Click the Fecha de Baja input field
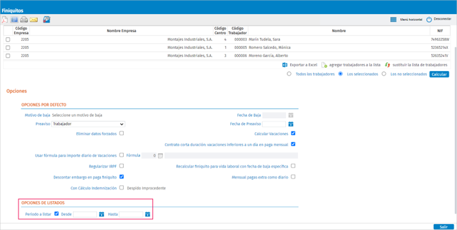This screenshot has height=230, width=457. coord(274,115)
